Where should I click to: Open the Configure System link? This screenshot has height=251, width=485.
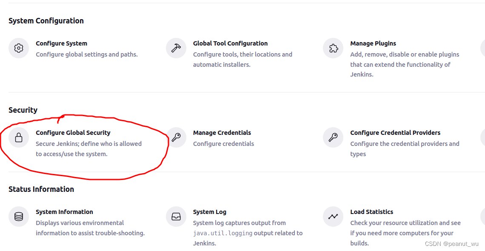(x=61, y=43)
